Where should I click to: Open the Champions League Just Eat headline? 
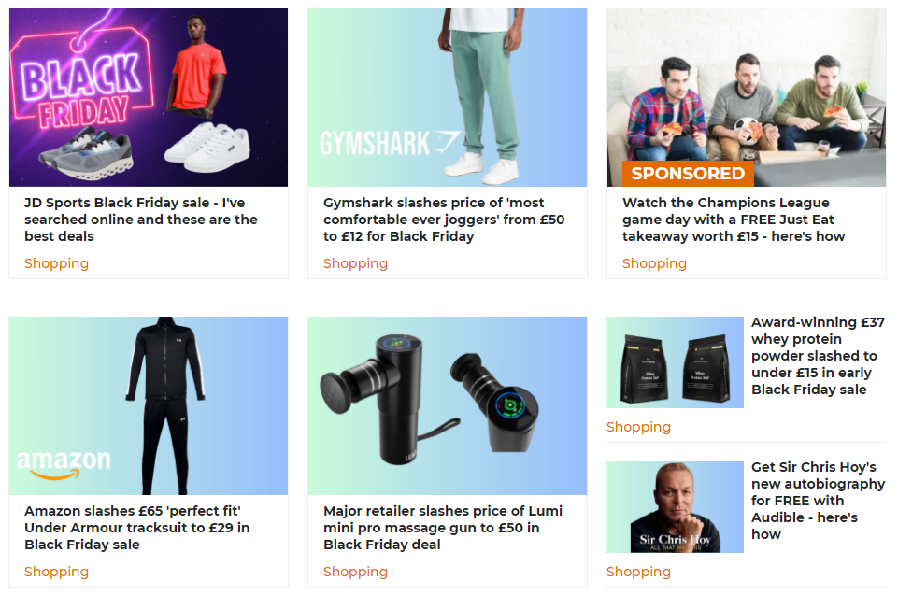(x=734, y=220)
